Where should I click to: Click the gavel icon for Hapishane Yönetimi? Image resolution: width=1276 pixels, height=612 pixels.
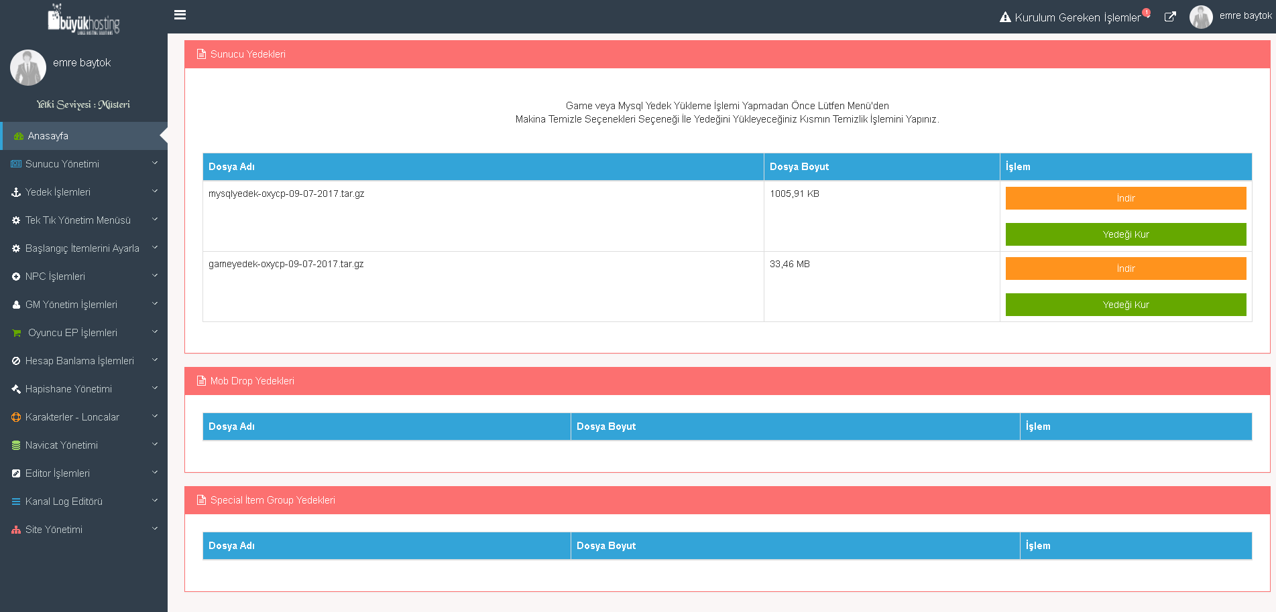coord(16,389)
